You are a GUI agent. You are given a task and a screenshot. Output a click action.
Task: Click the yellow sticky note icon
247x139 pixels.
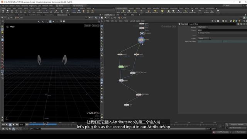[x=233, y=21]
